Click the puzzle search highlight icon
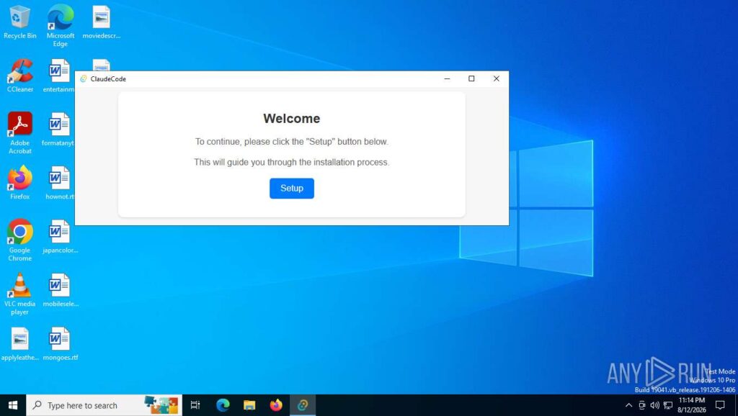 tap(161, 404)
